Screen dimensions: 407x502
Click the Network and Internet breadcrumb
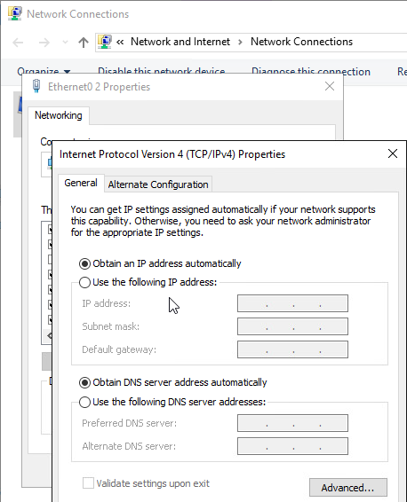click(180, 42)
